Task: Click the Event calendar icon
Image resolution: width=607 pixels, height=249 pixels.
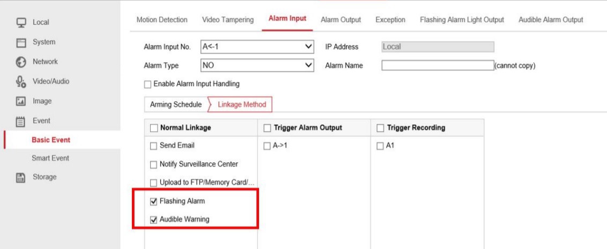Action: pos(21,121)
